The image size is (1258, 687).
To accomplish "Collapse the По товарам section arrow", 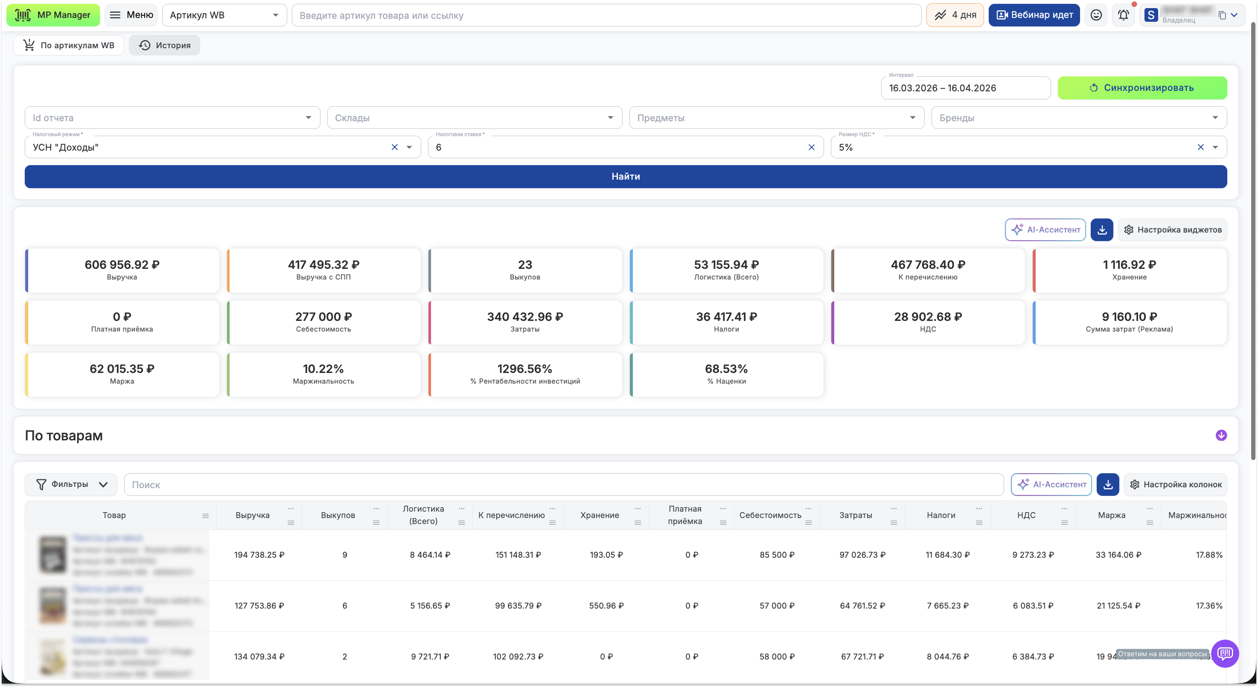I will 1221,435.
